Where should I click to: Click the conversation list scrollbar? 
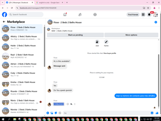point(44,47)
